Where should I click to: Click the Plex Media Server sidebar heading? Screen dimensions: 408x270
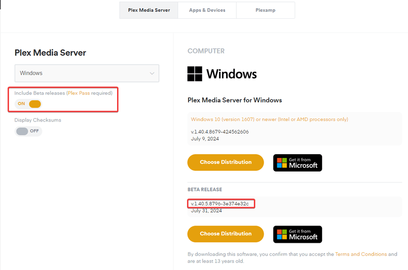(50, 52)
